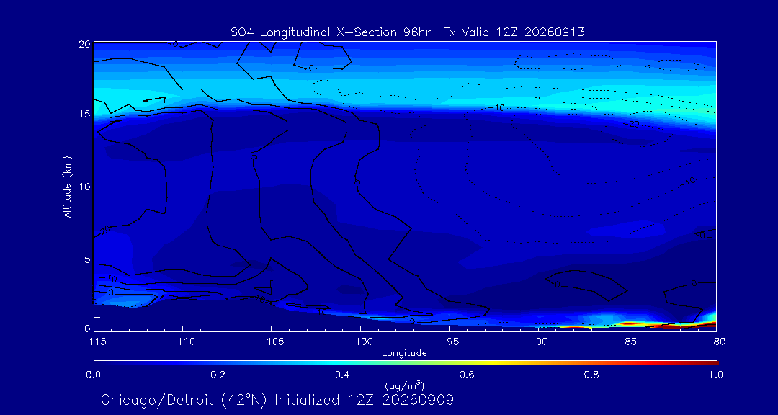Click the -80 longitude tick label

point(716,342)
